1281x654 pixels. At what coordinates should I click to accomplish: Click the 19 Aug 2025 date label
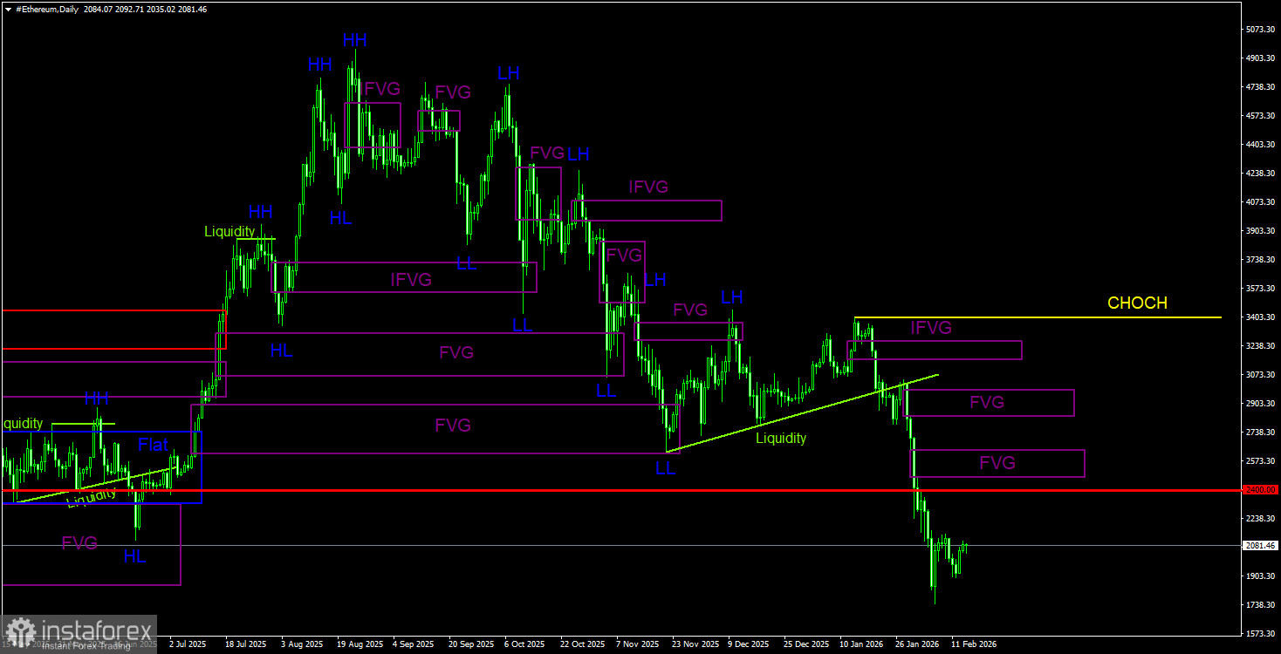(x=359, y=644)
